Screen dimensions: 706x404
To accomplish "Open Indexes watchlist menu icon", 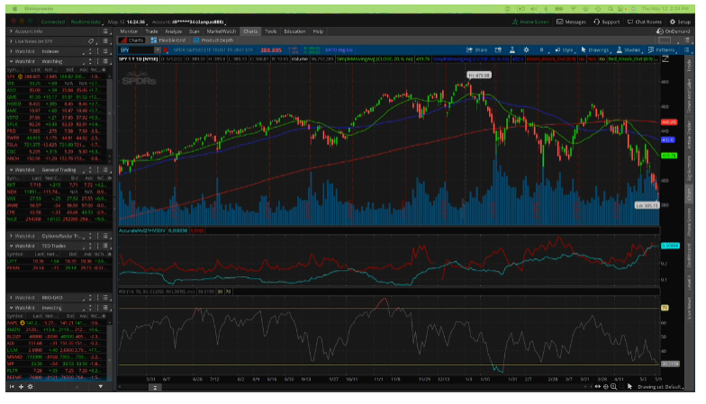I will click(105, 51).
